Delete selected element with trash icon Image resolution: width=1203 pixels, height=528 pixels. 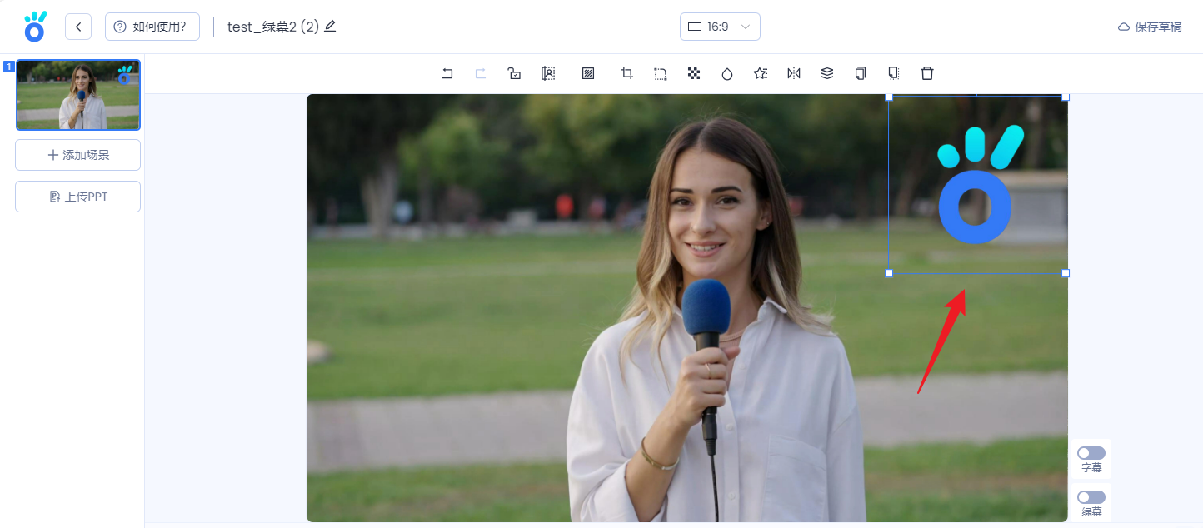pos(927,73)
